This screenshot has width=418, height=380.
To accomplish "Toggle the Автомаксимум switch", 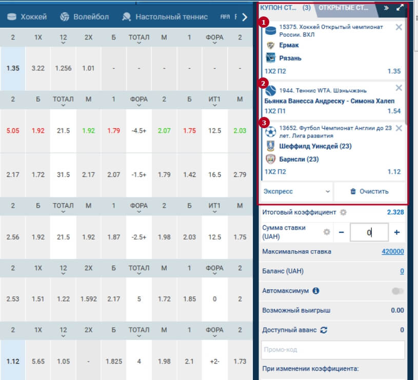I will coord(397,291).
